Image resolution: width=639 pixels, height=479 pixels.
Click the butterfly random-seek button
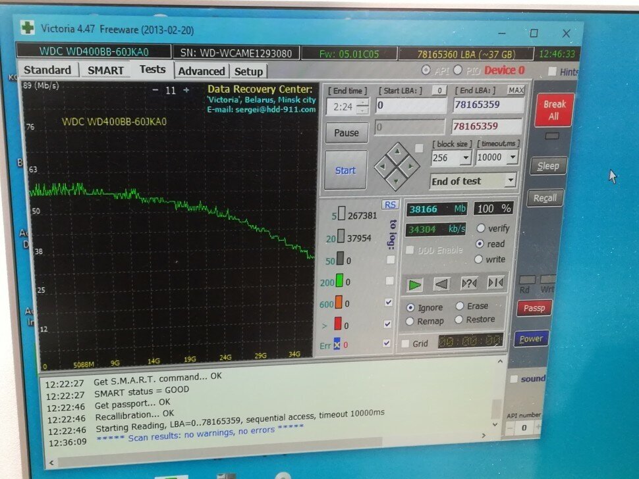(468, 283)
